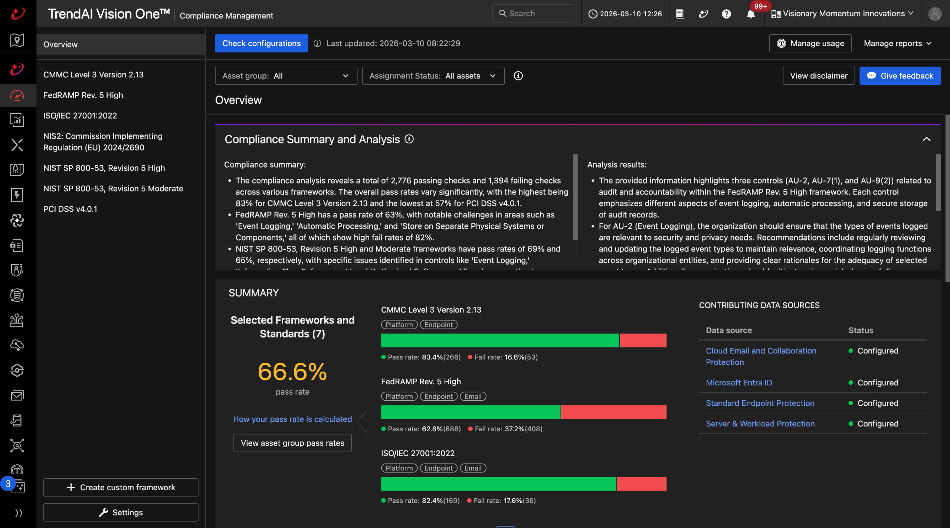This screenshot has height=528, width=950.
Task: Click the info icon next to Assignment Status
Action: [x=518, y=76]
